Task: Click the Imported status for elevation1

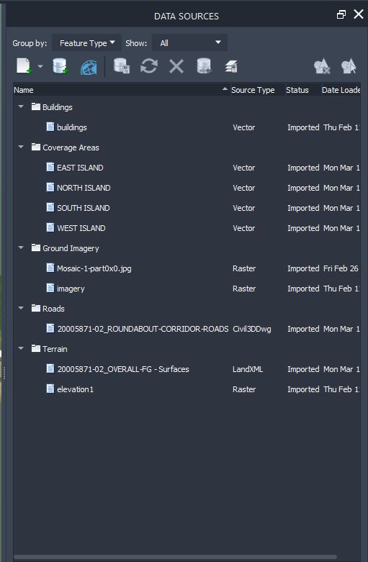Action: pos(303,389)
